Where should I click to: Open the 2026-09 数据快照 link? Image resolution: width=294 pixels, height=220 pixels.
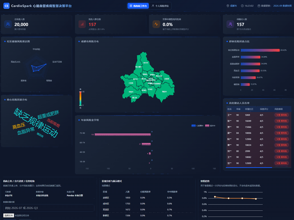[x=282, y=6]
